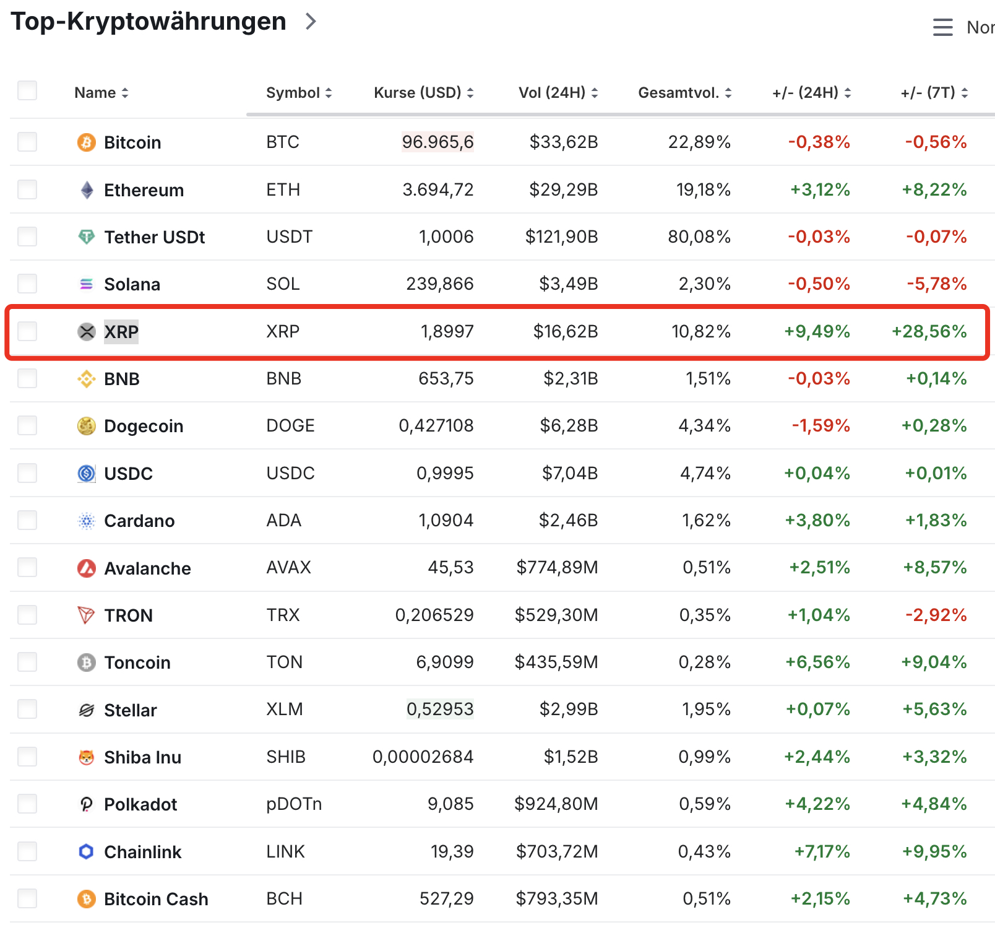Click the Bitcoin Cash coin icon

(x=87, y=899)
